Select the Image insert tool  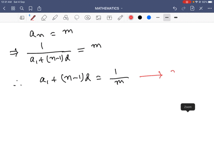click(99, 18)
